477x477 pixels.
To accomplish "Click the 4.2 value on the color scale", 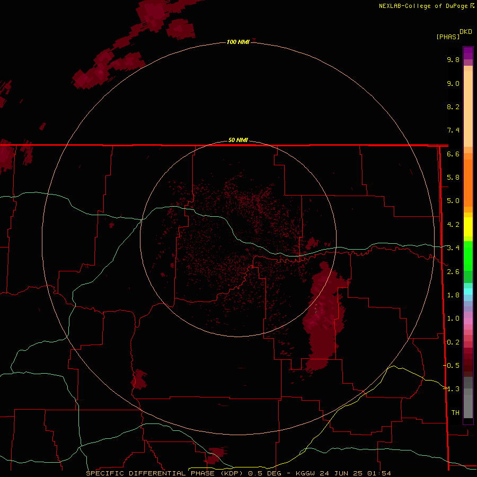I will tap(453, 225).
